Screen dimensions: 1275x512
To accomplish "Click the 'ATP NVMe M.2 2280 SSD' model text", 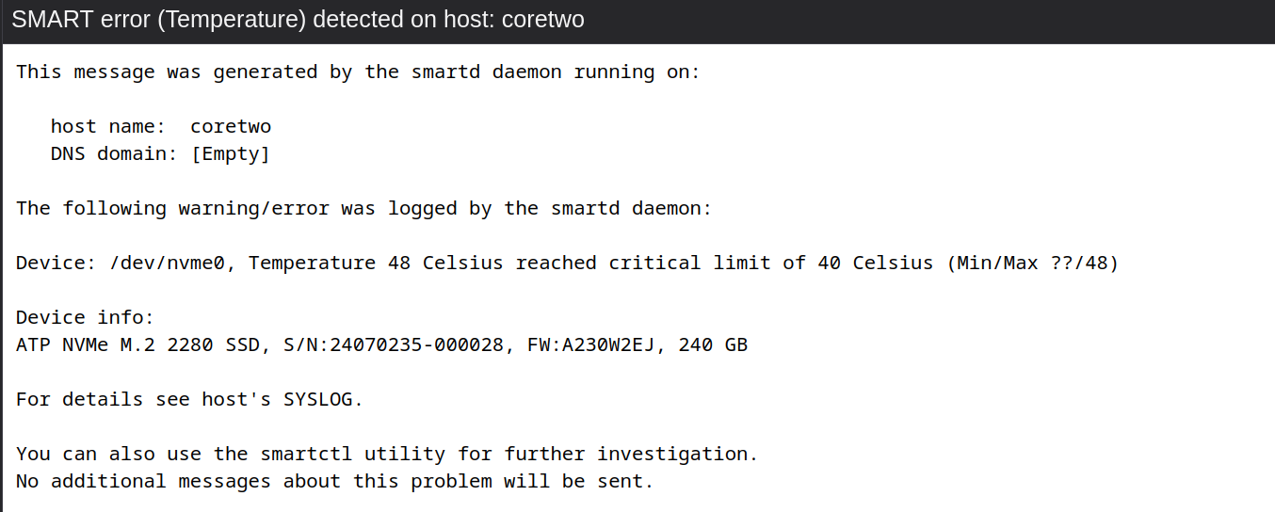I will (x=143, y=344).
